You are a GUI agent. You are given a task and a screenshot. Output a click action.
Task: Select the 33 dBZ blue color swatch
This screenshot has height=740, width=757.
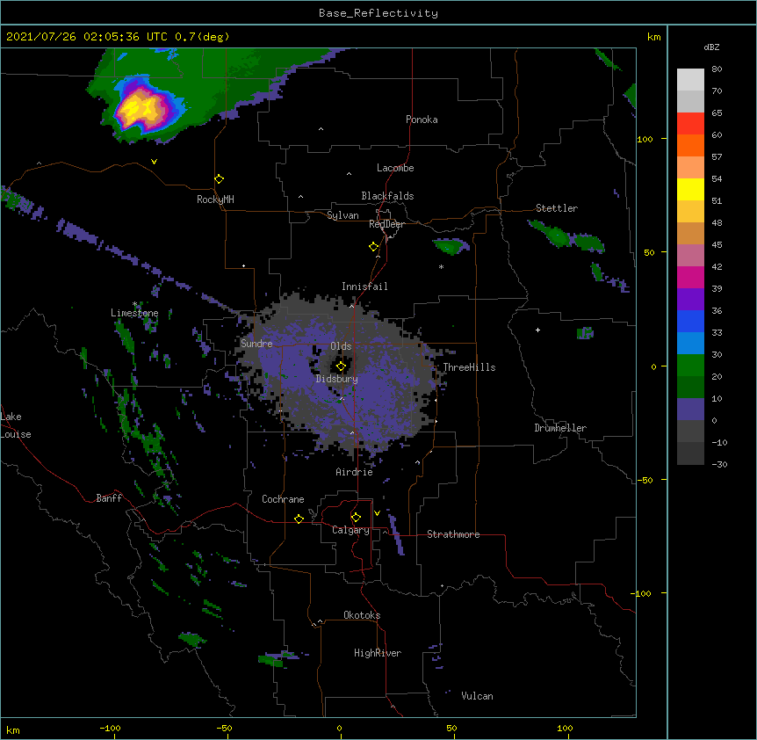click(x=690, y=343)
